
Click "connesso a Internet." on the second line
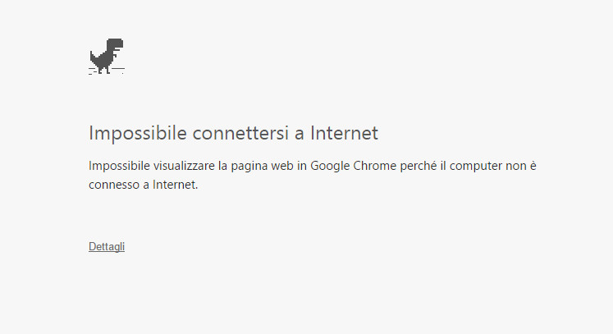pos(144,185)
